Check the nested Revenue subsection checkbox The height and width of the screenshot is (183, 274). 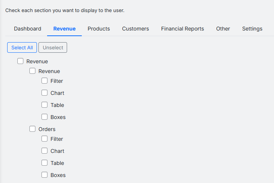click(x=32, y=71)
